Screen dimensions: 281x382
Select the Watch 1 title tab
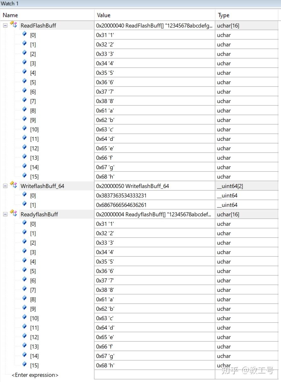(x=10, y=4)
